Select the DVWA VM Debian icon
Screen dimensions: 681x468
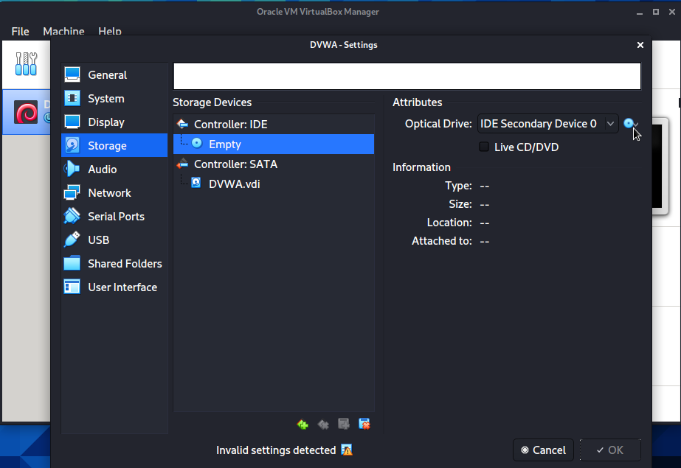(x=26, y=112)
